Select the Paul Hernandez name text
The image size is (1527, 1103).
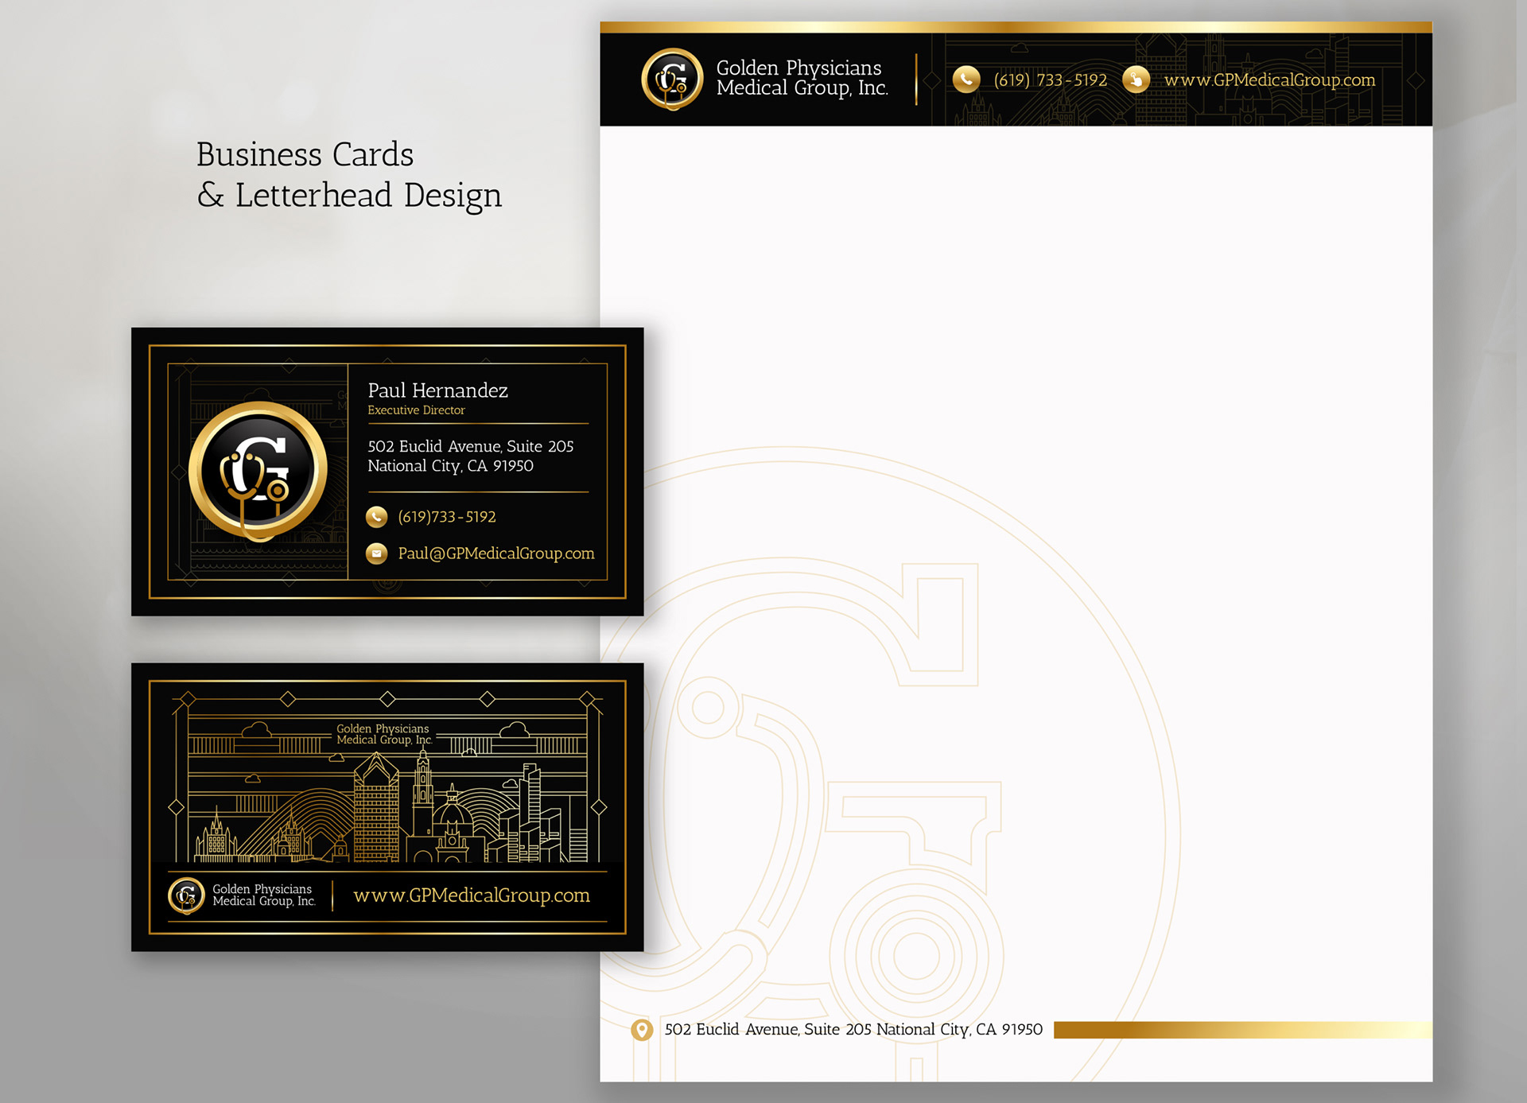tap(437, 390)
